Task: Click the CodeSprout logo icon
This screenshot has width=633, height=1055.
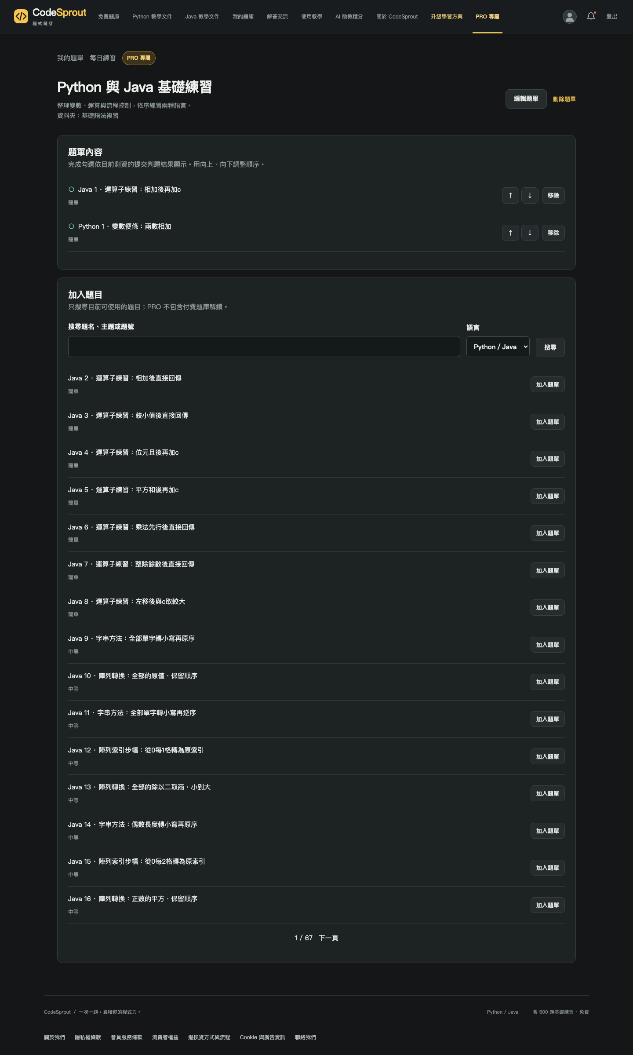Action: pyautogui.click(x=21, y=16)
